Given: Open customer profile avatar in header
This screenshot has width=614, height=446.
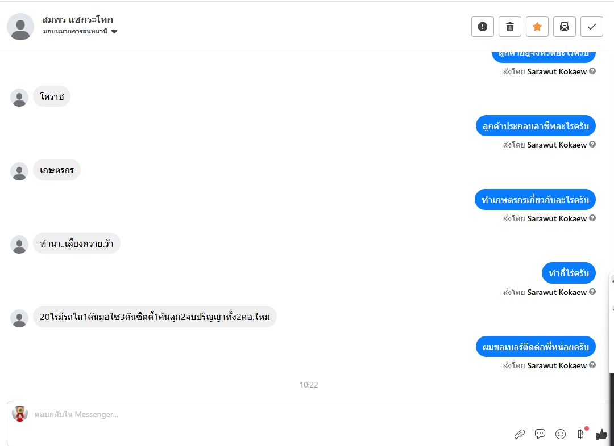Looking at the screenshot, I should point(20,27).
